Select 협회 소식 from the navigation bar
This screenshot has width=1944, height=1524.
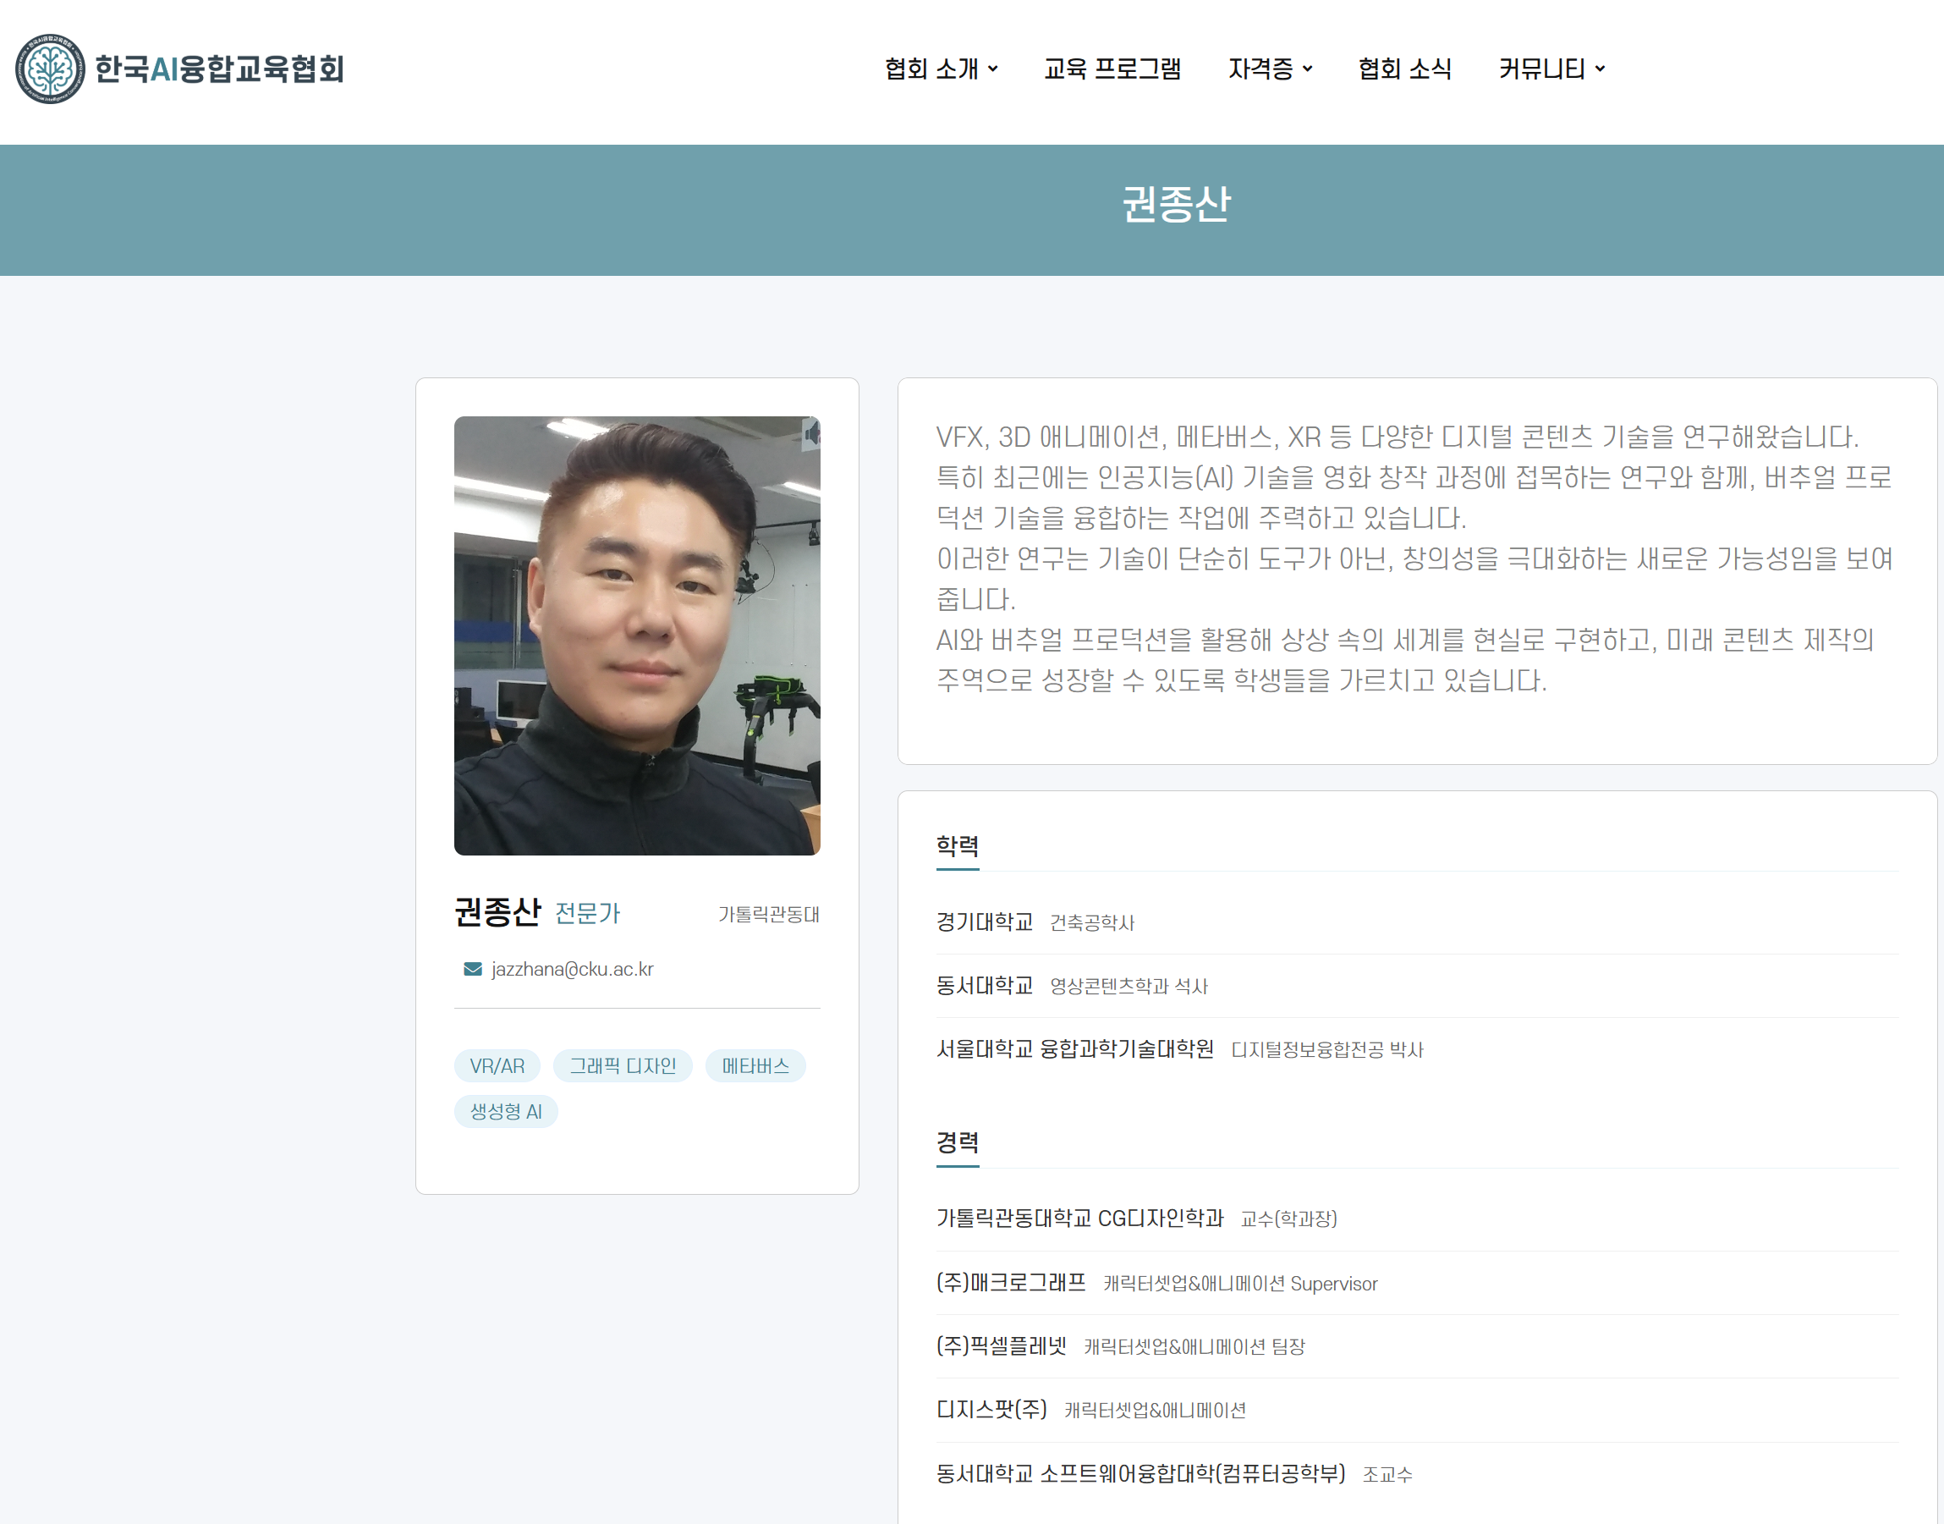tap(1405, 68)
